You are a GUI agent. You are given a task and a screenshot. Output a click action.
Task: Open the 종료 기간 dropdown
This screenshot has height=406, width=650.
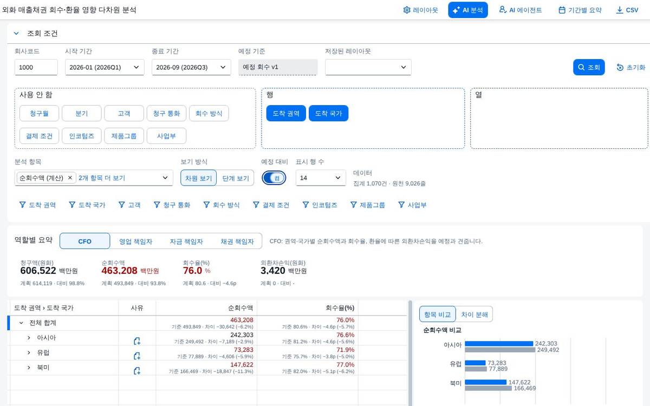(x=191, y=67)
